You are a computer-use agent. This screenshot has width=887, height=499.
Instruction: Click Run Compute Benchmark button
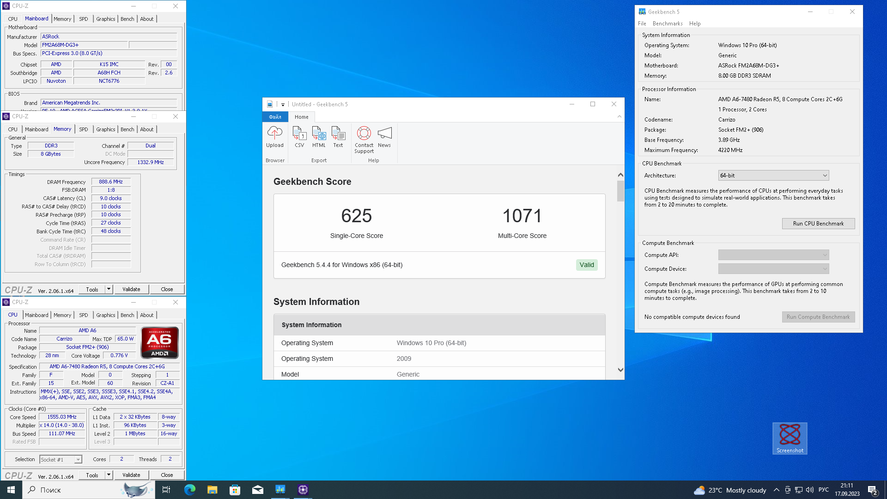click(818, 317)
